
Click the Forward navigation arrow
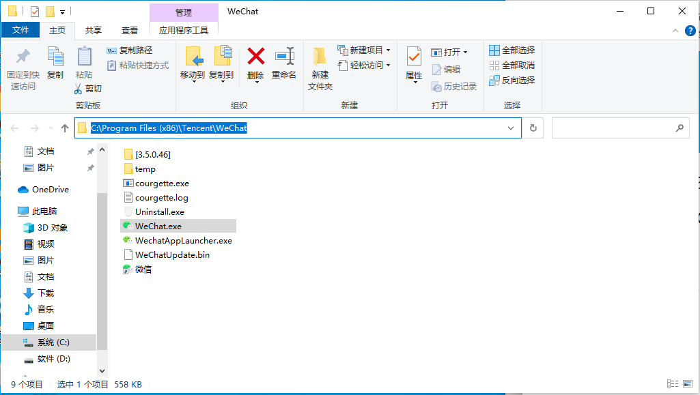[34, 128]
